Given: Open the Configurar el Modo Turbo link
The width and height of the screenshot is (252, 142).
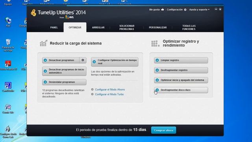Looking at the screenshot, I should click(x=109, y=94).
